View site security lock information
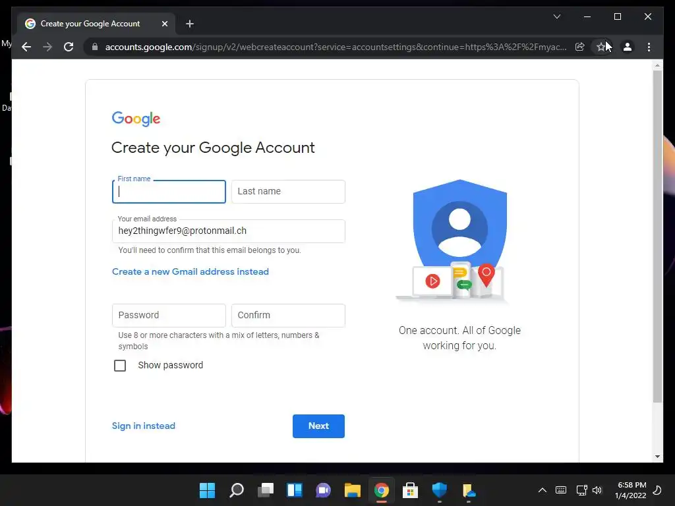 (x=95, y=47)
